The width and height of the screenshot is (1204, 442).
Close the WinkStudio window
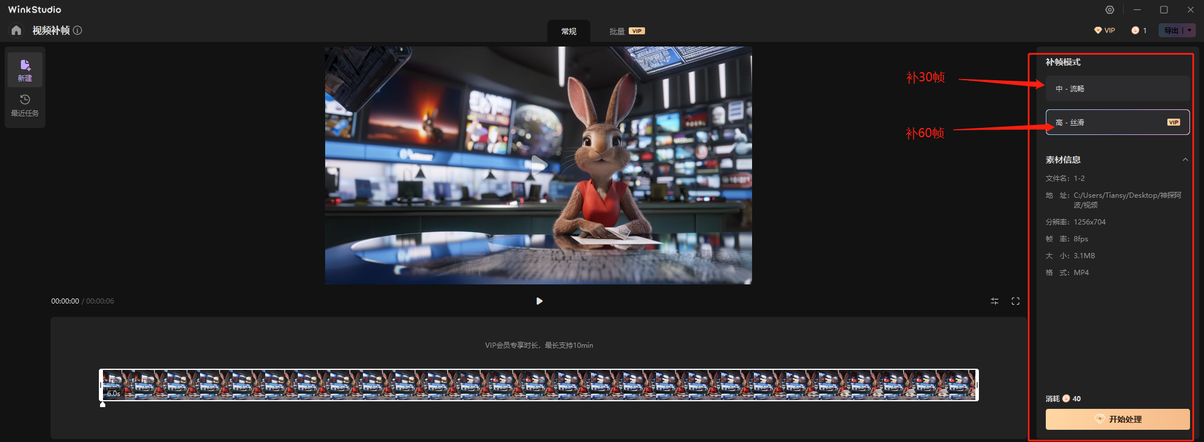tap(1191, 9)
